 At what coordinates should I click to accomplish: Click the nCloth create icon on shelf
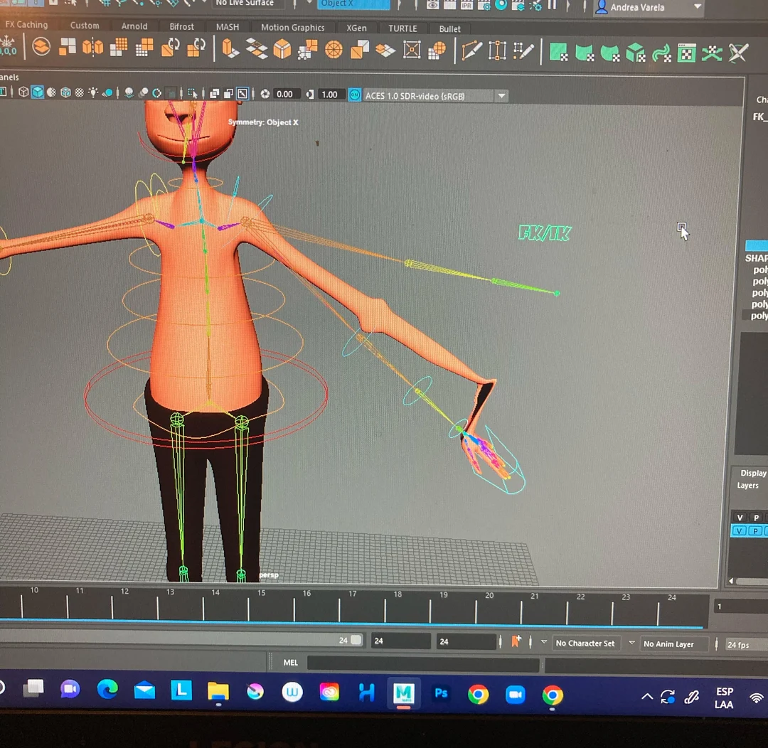click(559, 52)
